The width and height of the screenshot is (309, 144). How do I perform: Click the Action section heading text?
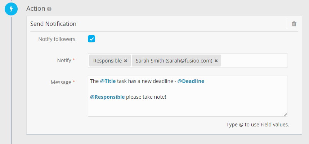click(x=36, y=8)
